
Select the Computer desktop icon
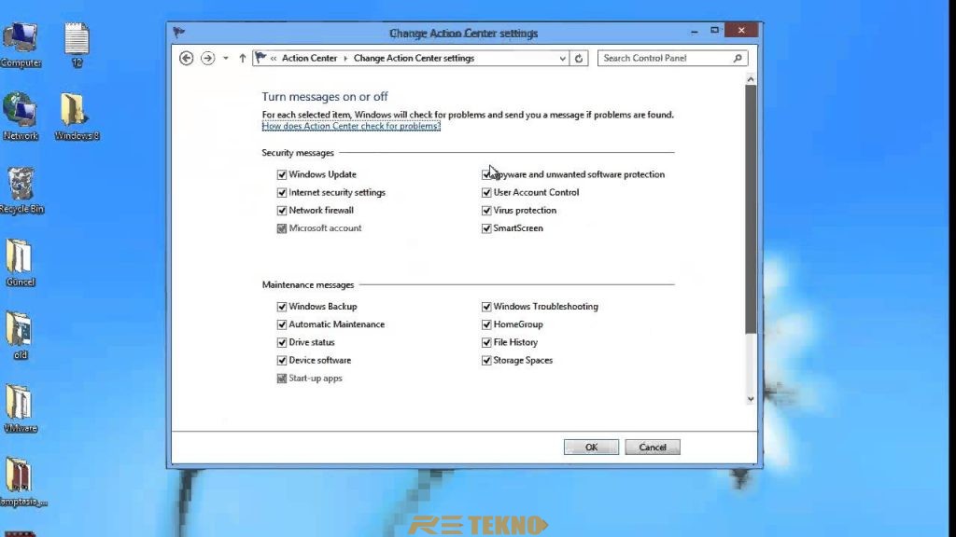tap(21, 45)
